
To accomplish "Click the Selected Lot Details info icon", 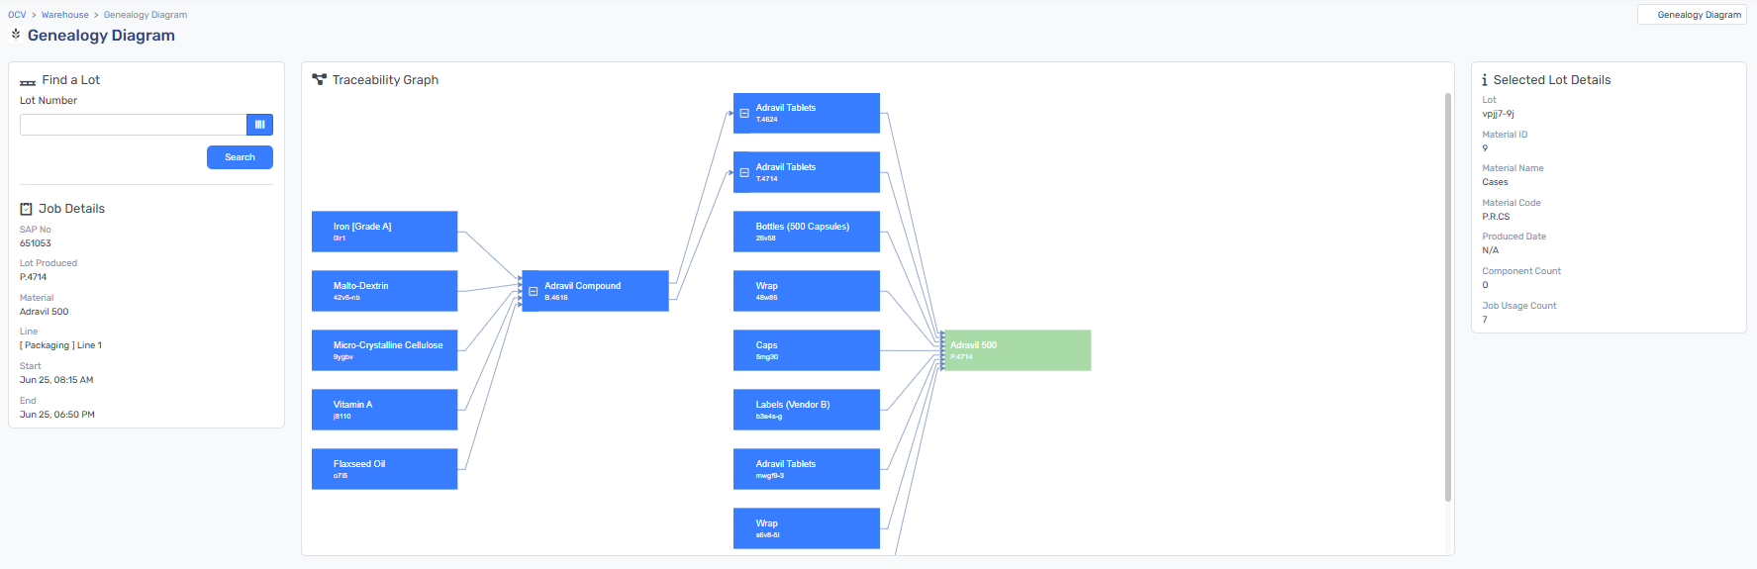I will (x=1485, y=80).
